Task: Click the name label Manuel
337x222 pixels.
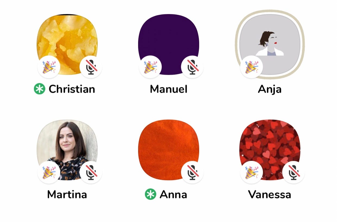Action: point(168,89)
